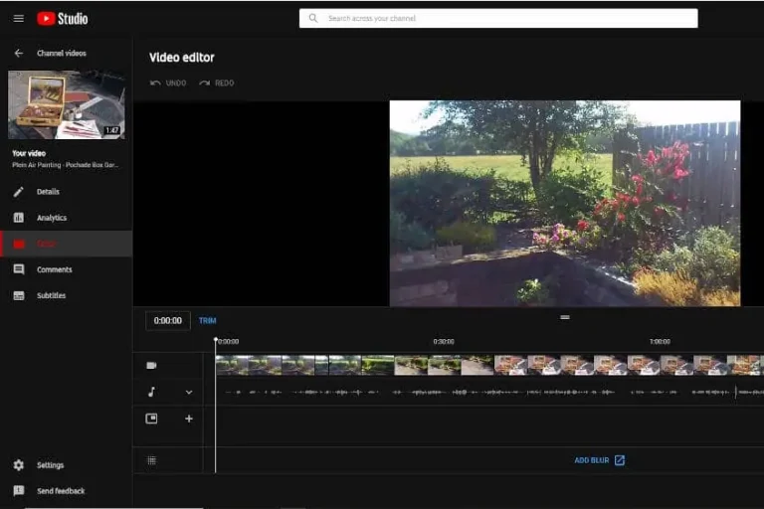Click the timeline resize handle below preview
This screenshot has width=764, height=509.
click(564, 317)
